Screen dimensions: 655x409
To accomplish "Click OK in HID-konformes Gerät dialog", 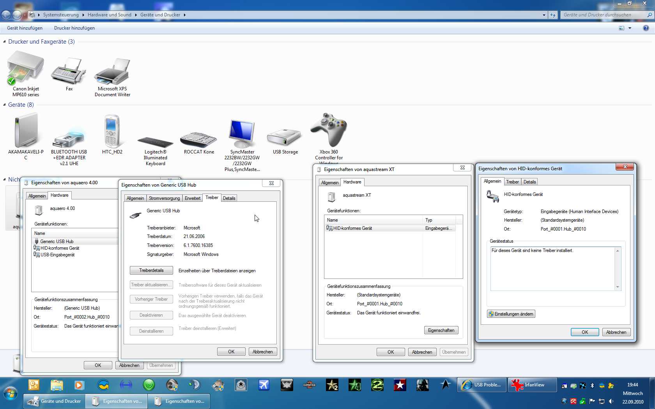I will tap(585, 332).
